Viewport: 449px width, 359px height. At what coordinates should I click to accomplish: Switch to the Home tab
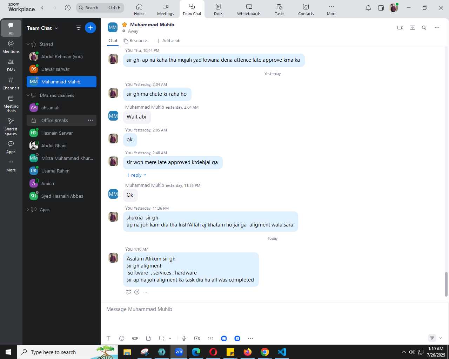(x=139, y=9)
